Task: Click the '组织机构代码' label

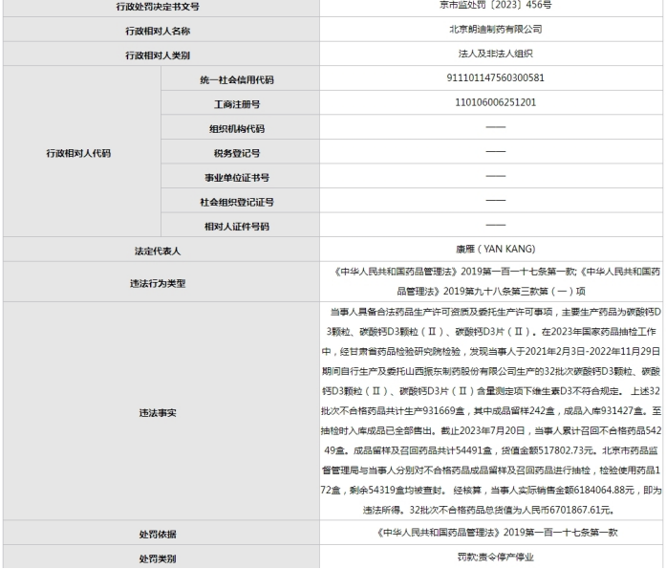Action: pos(237,129)
